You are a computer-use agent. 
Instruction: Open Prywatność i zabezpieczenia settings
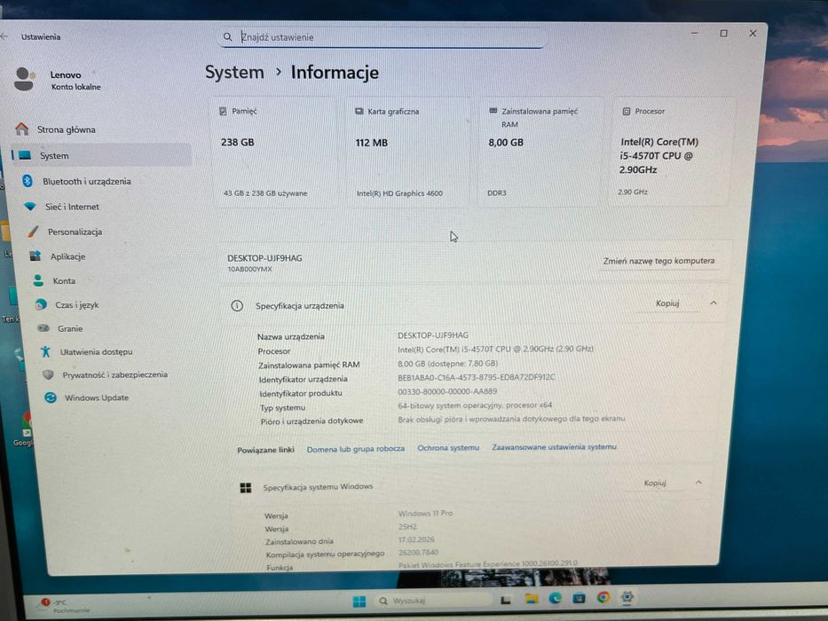coord(114,374)
